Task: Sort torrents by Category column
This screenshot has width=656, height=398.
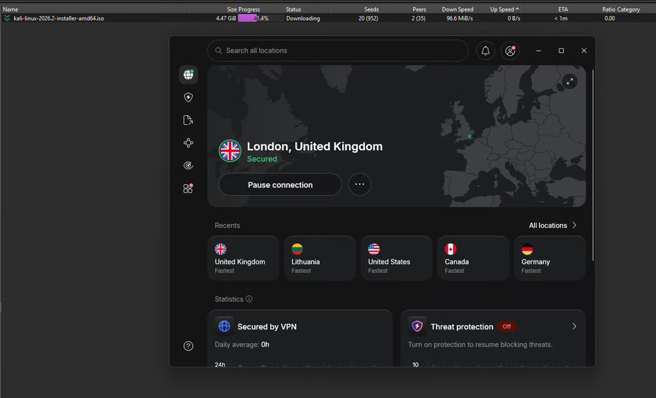Action: point(628,9)
